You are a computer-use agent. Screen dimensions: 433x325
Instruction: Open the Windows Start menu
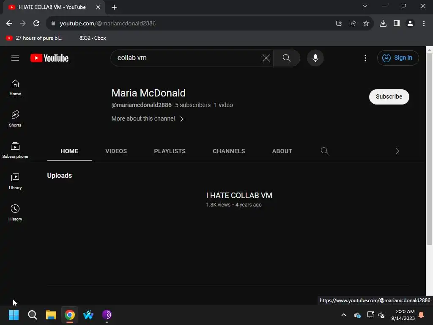click(14, 315)
